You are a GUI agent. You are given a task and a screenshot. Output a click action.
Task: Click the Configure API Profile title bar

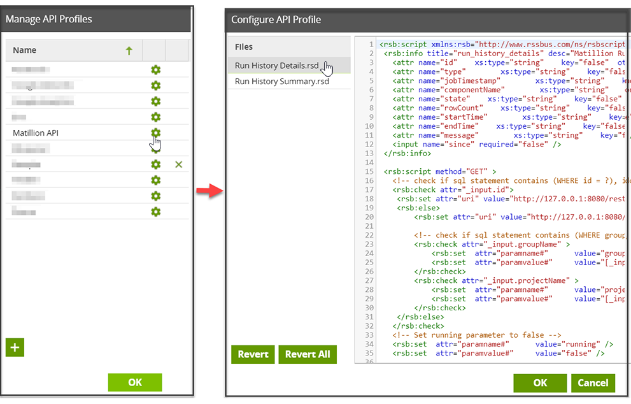coord(428,20)
